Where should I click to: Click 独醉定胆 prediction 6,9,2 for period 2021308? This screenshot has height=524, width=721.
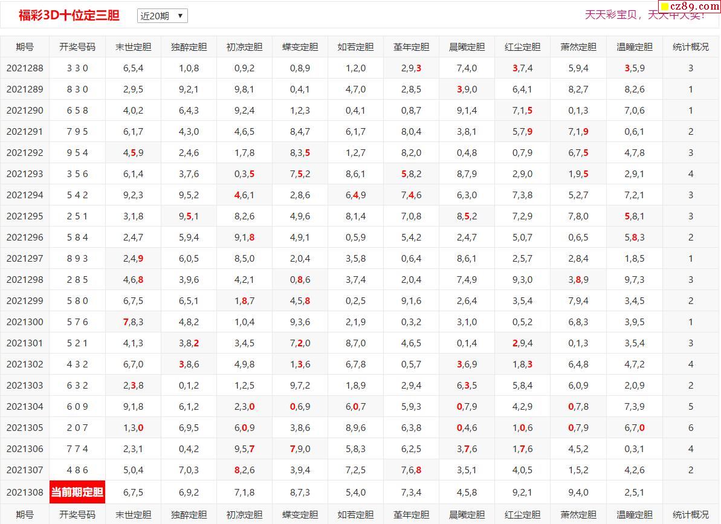coord(189,493)
